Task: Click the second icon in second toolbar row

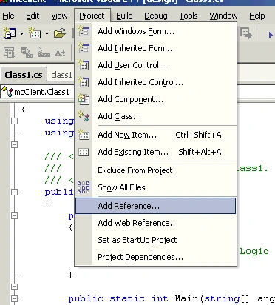Action: coord(27,53)
